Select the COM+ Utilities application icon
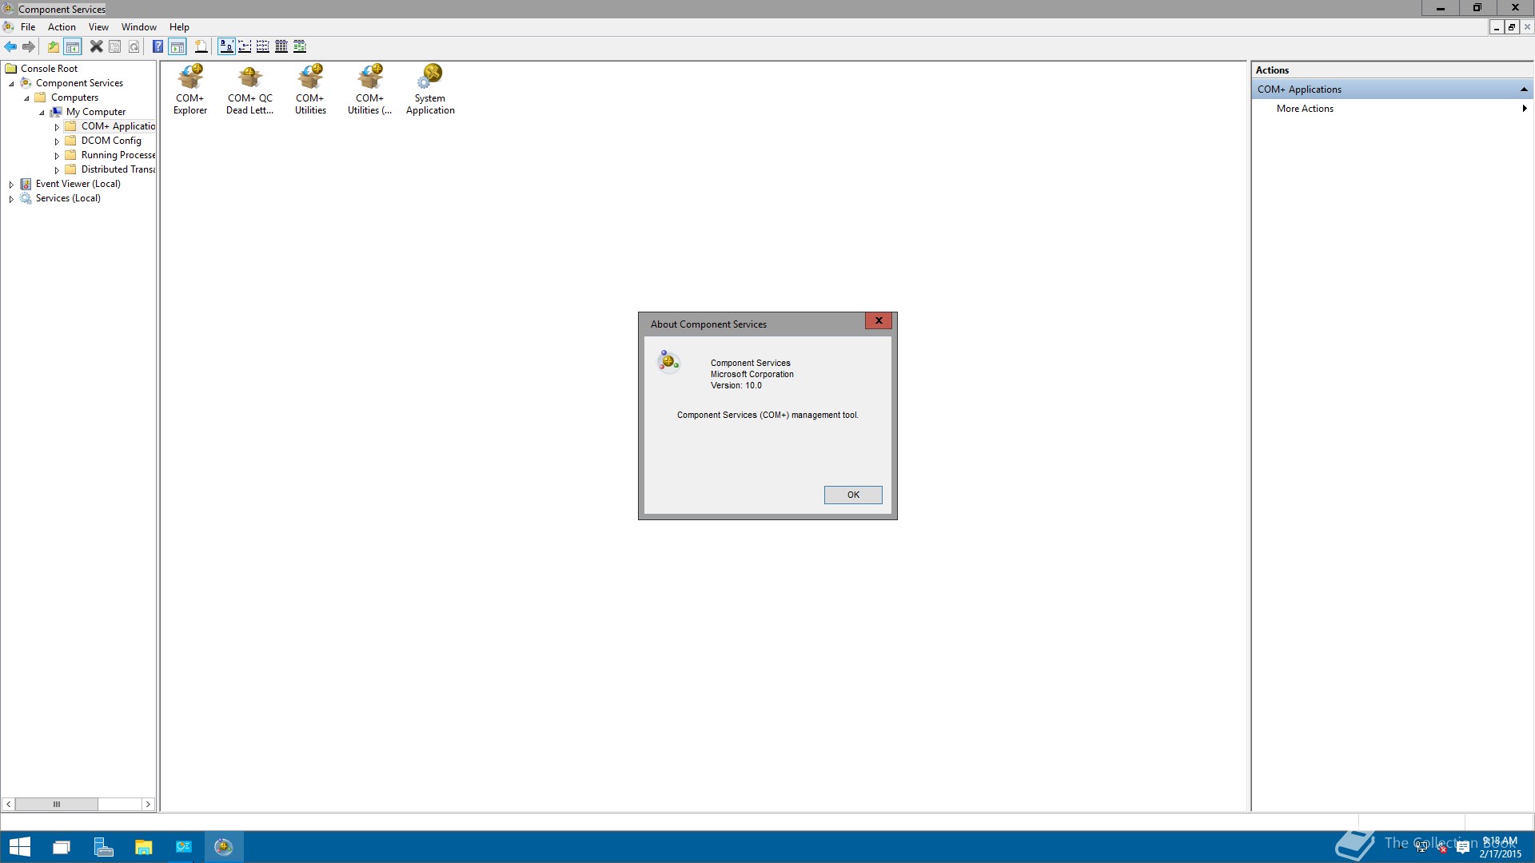 tap(310, 89)
